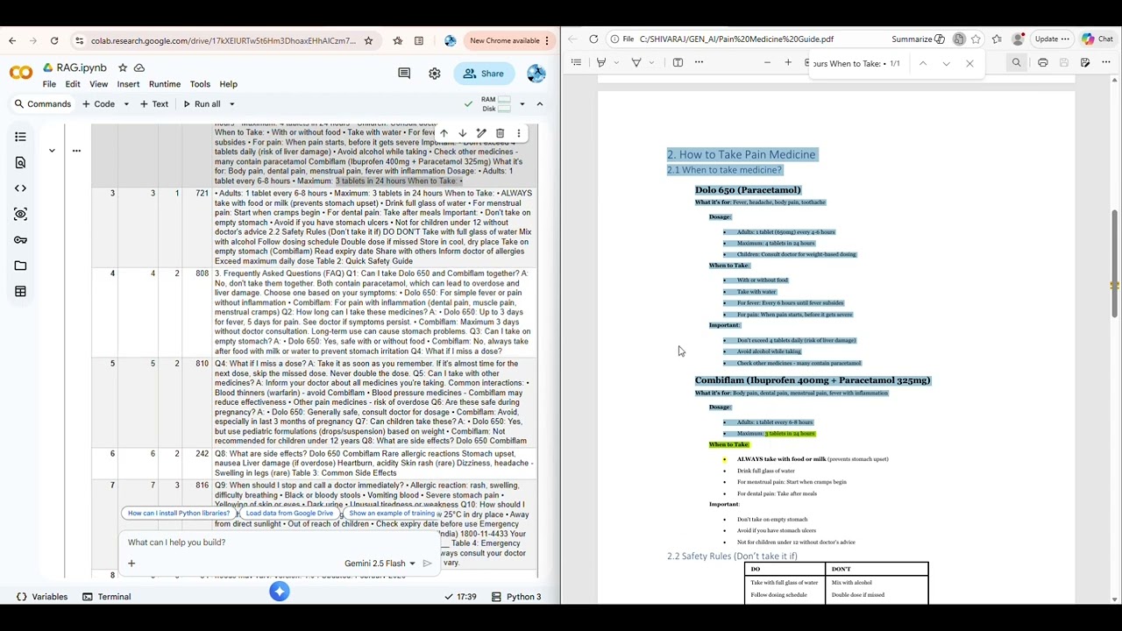Move cell down with arrow in cell toolbar
The width and height of the screenshot is (1122, 631).
(x=462, y=133)
